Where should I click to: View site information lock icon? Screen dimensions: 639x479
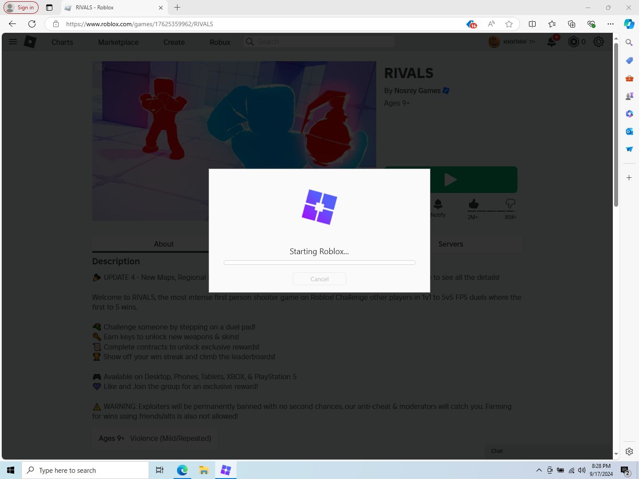click(x=55, y=24)
